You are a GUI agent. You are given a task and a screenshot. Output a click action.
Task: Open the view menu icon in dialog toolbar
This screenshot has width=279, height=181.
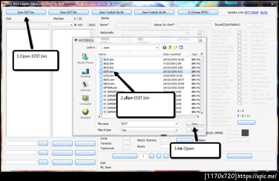pyautogui.click(x=181, y=47)
